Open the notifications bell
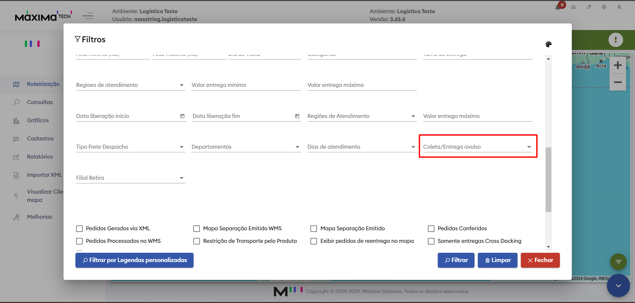The height and width of the screenshot is (303, 635). (558, 7)
